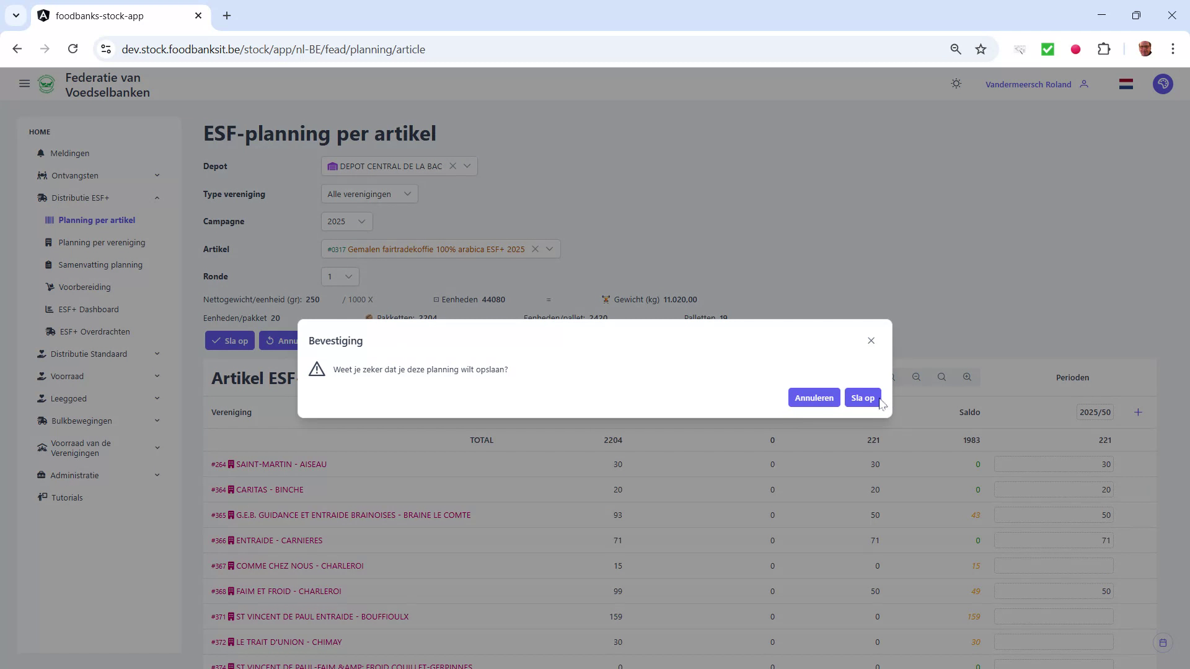1190x669 pixels.
Task: Click the foodbanks-stock-app browser tab
Action: coord(99,15)
